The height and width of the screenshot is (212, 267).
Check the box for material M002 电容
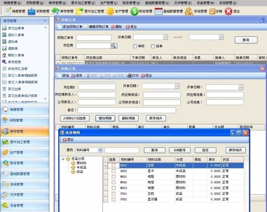(113, 182)
